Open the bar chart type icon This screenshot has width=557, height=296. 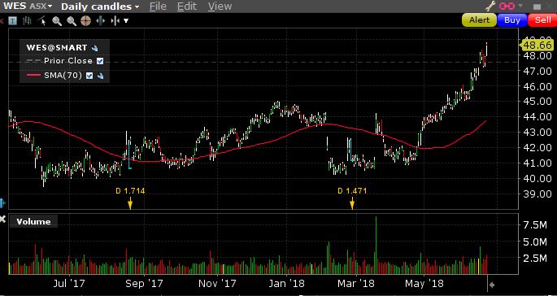[x=28, y=21]
